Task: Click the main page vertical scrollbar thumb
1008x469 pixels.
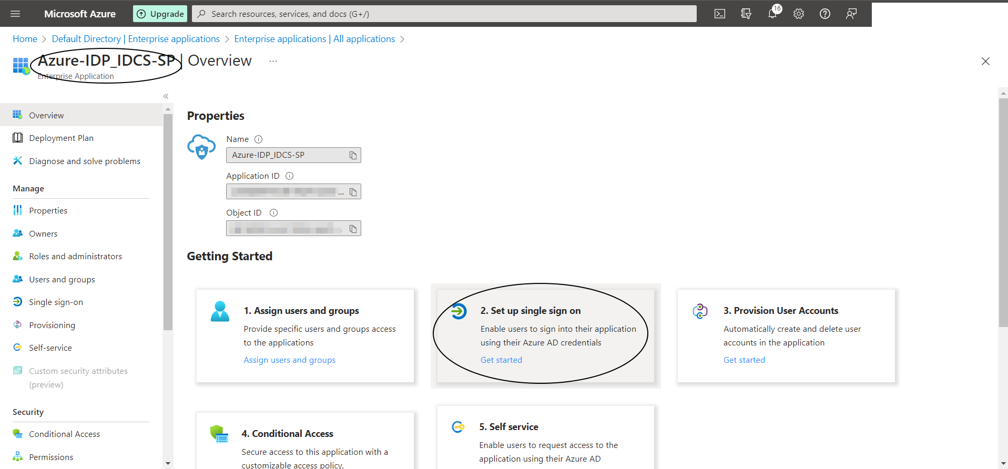Action: pyautogui.click(x=1003, y=212)
